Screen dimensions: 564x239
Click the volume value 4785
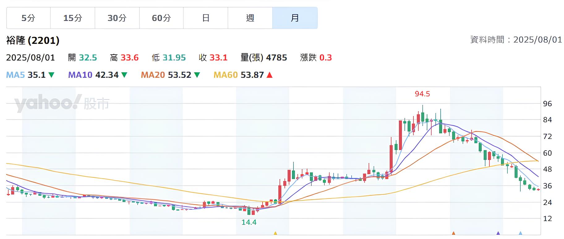[276, 58]
